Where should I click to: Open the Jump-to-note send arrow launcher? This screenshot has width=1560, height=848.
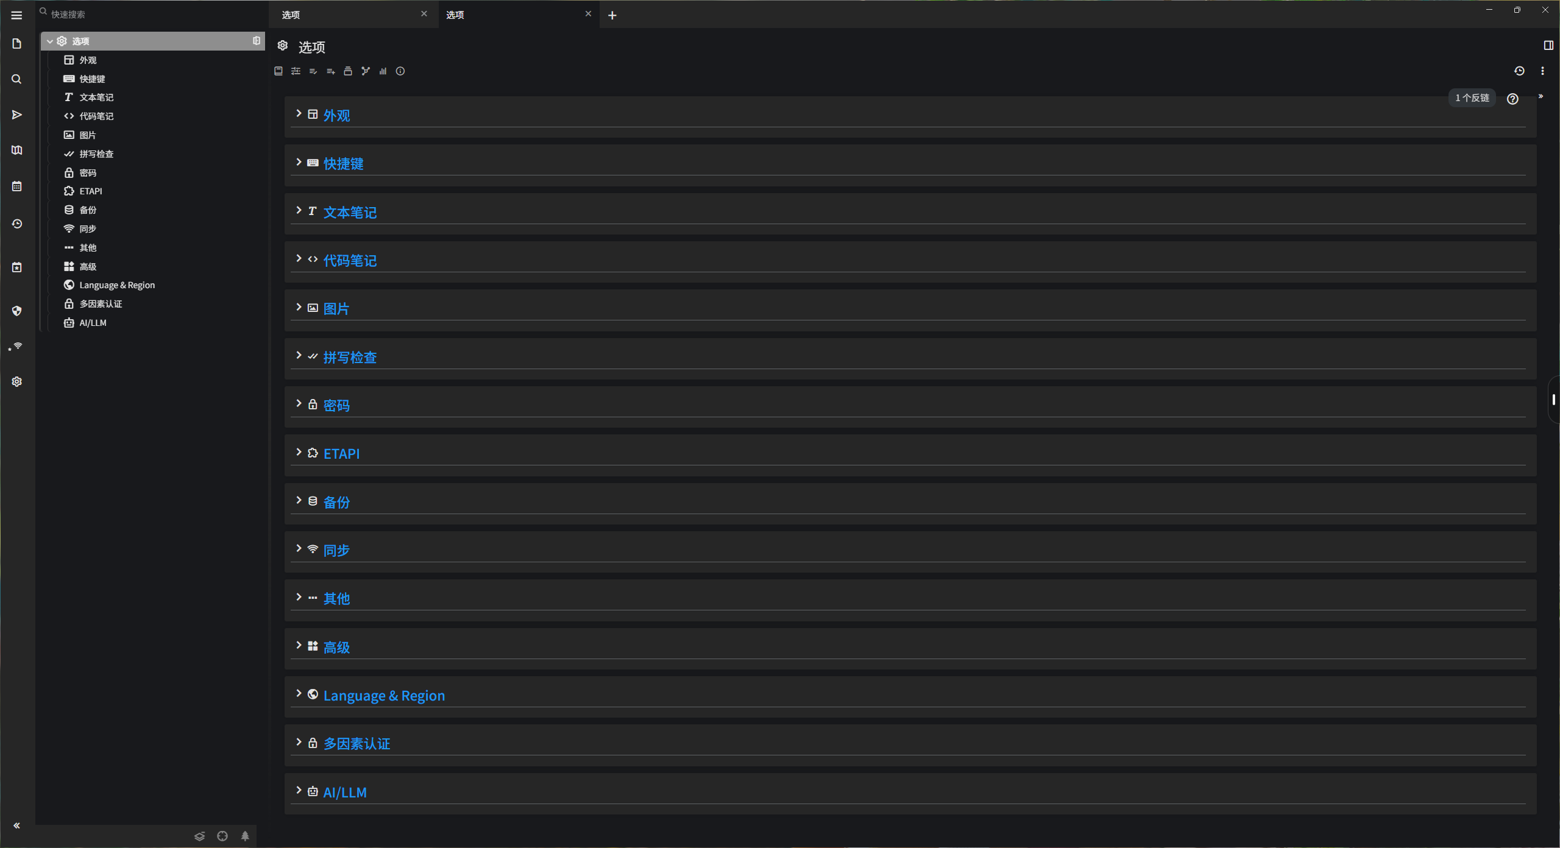click(x=17, y=115)
